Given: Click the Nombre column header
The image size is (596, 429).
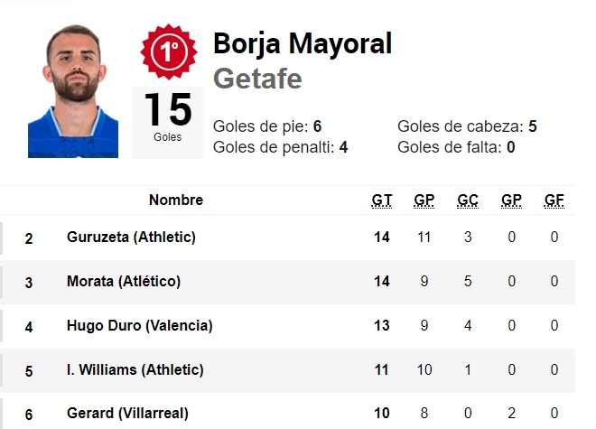Looking at the screenshot, I should pos(176,201).
